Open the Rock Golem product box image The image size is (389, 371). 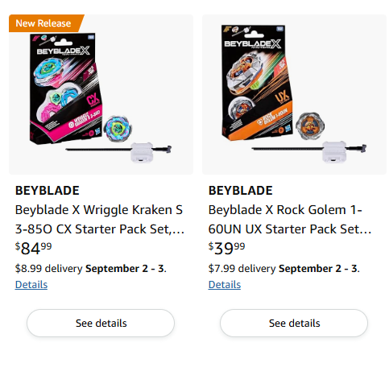tap(257, 82)
